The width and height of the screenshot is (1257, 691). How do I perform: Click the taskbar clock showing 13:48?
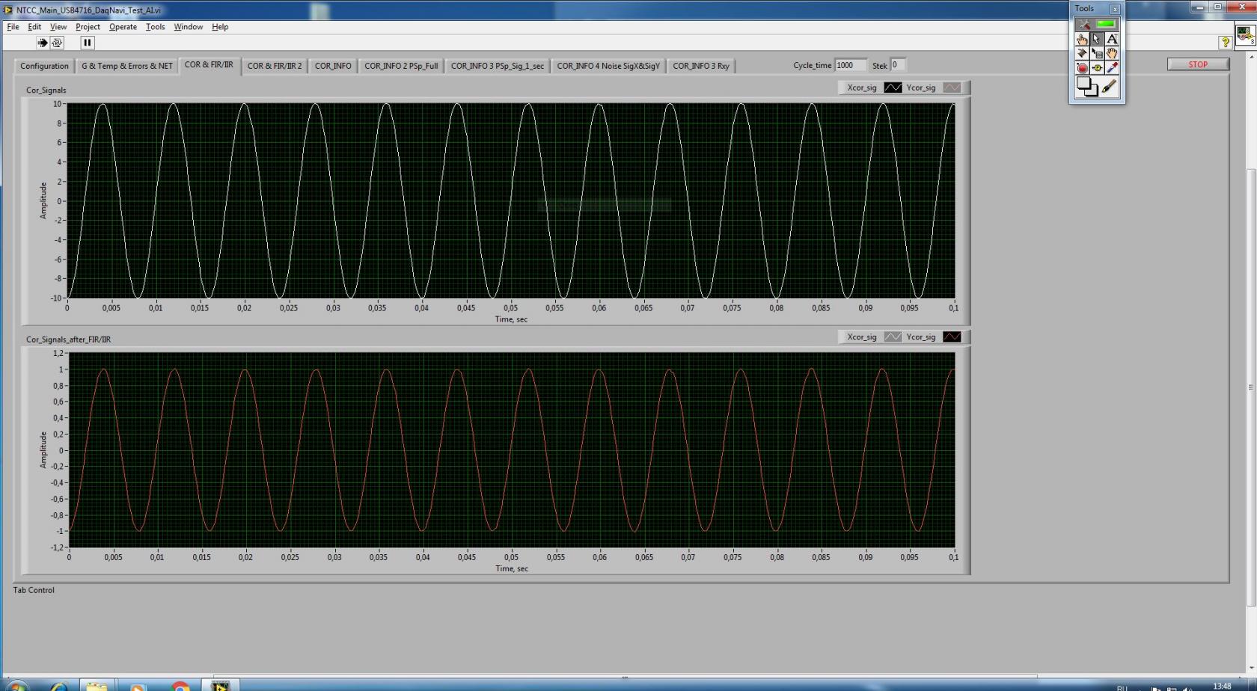click(1222, 686)
